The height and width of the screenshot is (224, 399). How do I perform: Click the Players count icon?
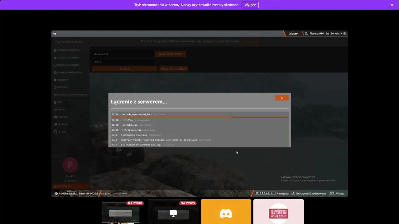[x=306, y=33]
